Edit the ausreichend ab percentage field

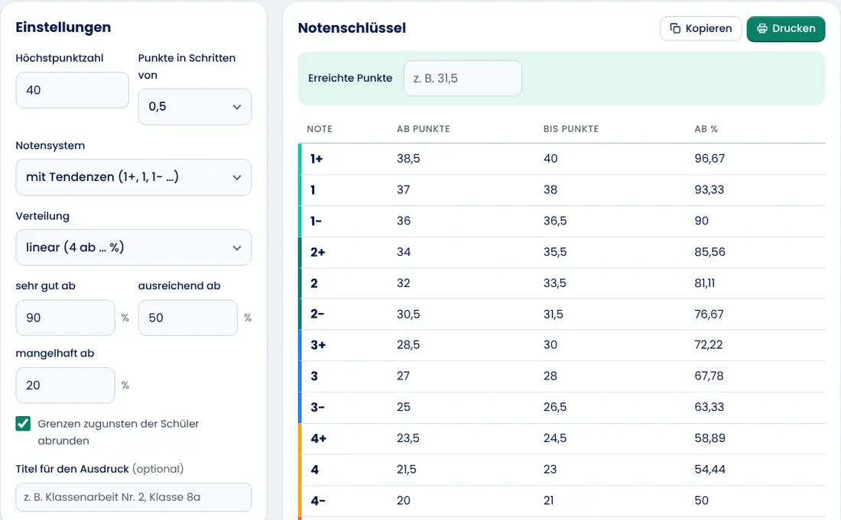pyautogui.click(x=188, y=318)
